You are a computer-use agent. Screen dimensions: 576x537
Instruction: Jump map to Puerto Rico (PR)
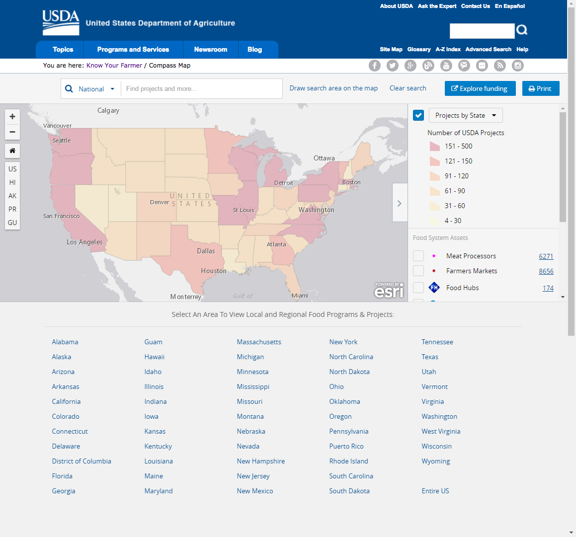point(12,209)
